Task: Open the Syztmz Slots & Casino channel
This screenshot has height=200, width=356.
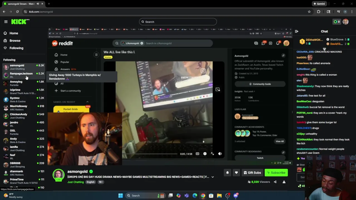Action: (x=24, y=99)
